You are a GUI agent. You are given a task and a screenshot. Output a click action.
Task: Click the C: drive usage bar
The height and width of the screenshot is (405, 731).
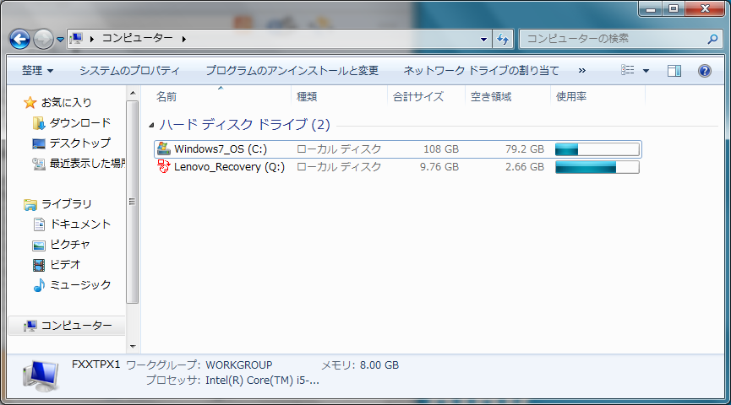(597, 149)
